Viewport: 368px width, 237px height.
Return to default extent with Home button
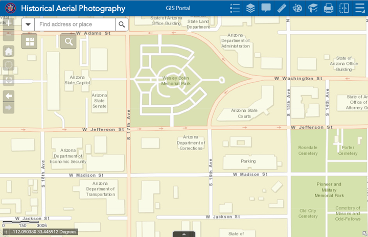click(9, 51)
